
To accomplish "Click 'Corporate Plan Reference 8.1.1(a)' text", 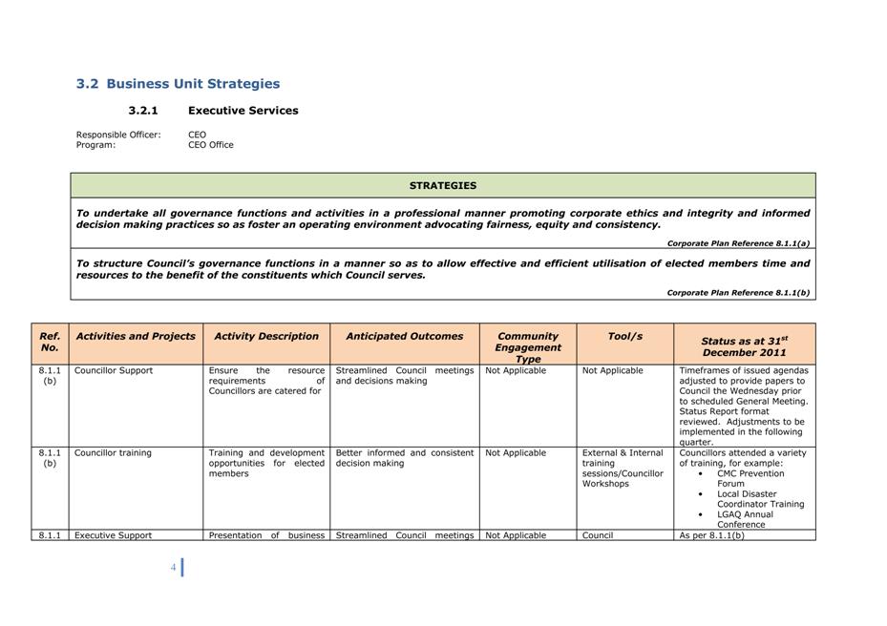I will tap(737, 243).
